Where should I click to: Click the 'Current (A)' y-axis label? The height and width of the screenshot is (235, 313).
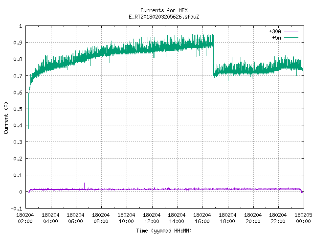(x=6, y=117)
